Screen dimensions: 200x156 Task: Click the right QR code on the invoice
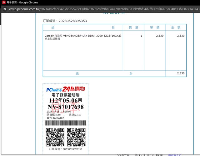click(76, 137)
